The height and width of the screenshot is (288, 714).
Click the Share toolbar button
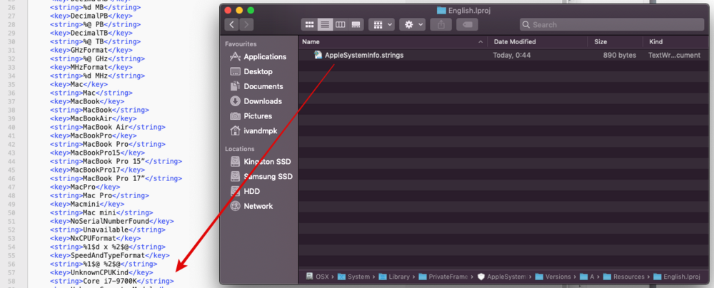tap(441, 24)
